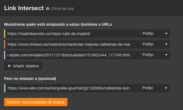Click the timeout.es URL input field
Viewport: 183px width, 110px height.
tap(72, 44)
